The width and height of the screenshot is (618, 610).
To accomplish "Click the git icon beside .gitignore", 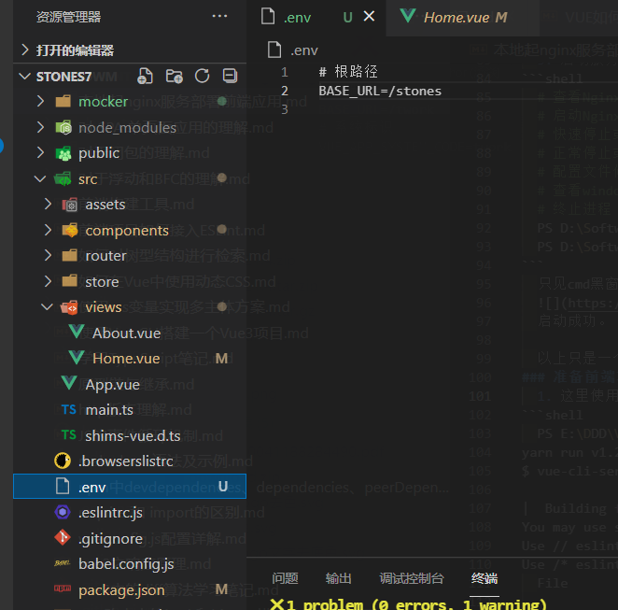I will 63,537.
